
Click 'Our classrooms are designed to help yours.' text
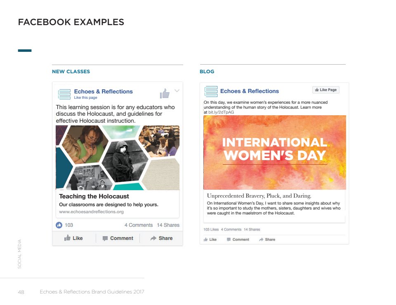point(108,205)
